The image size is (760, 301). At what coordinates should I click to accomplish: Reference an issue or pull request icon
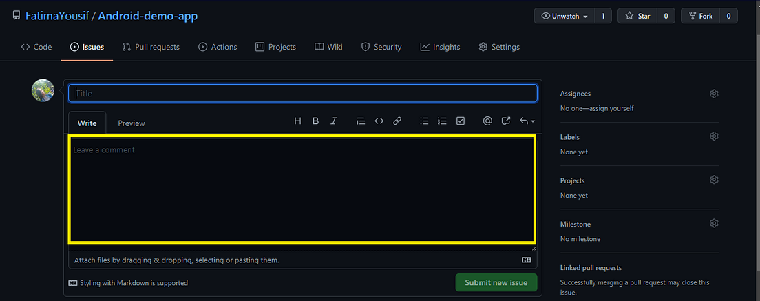point(506,121)
